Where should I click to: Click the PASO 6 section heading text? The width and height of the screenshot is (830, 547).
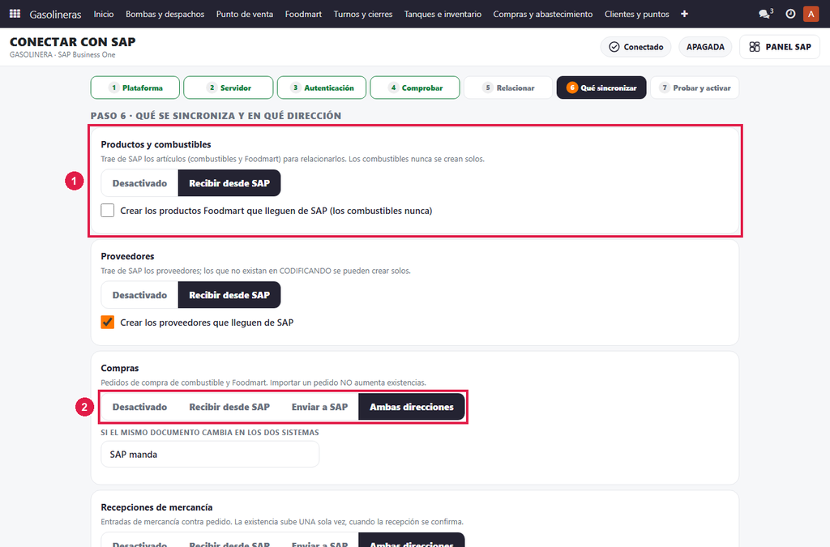point(216,115)
